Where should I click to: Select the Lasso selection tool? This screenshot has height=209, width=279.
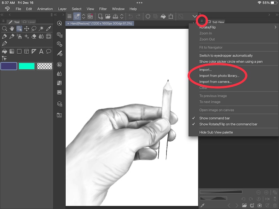33,29
